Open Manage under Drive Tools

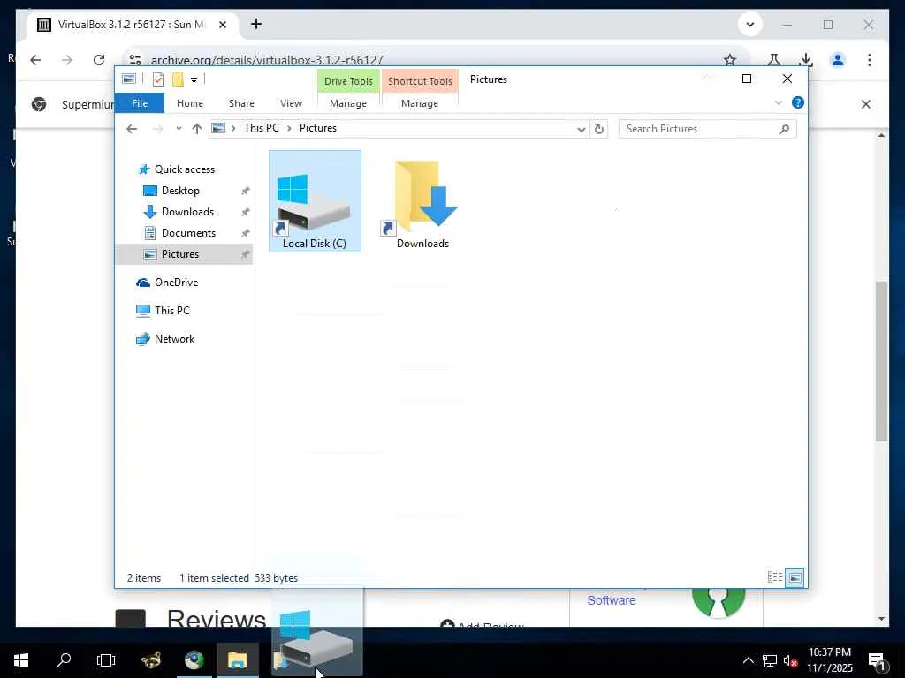coord(348,103)
